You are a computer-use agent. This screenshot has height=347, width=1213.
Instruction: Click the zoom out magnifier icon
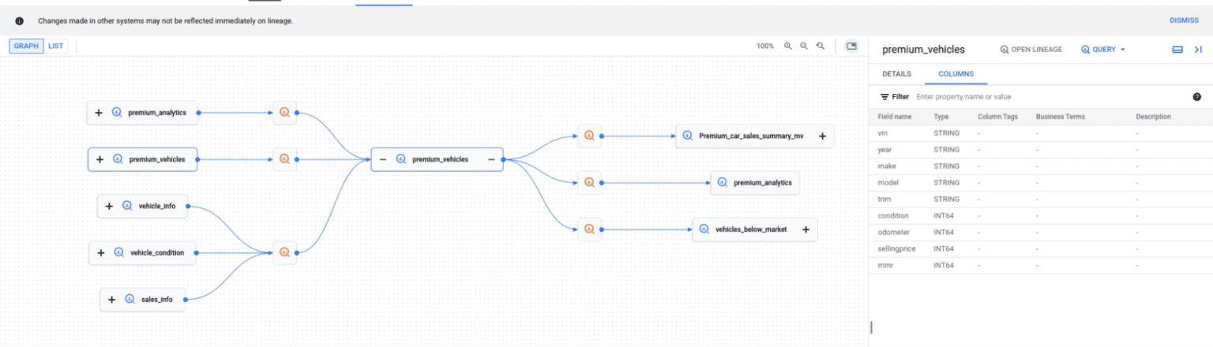(x=804, y=46)
